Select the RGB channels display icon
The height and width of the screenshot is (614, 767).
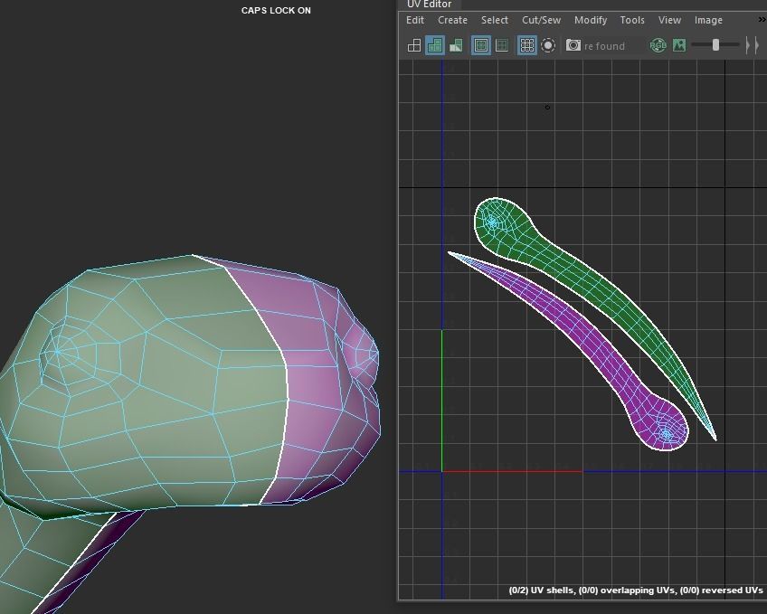658,45
